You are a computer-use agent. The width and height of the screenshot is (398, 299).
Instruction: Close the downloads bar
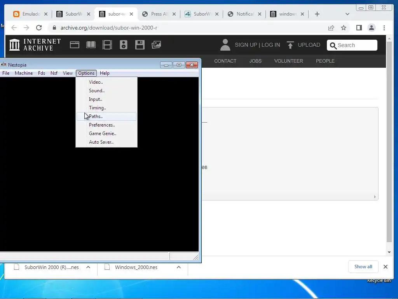click(x=385, y=267)
